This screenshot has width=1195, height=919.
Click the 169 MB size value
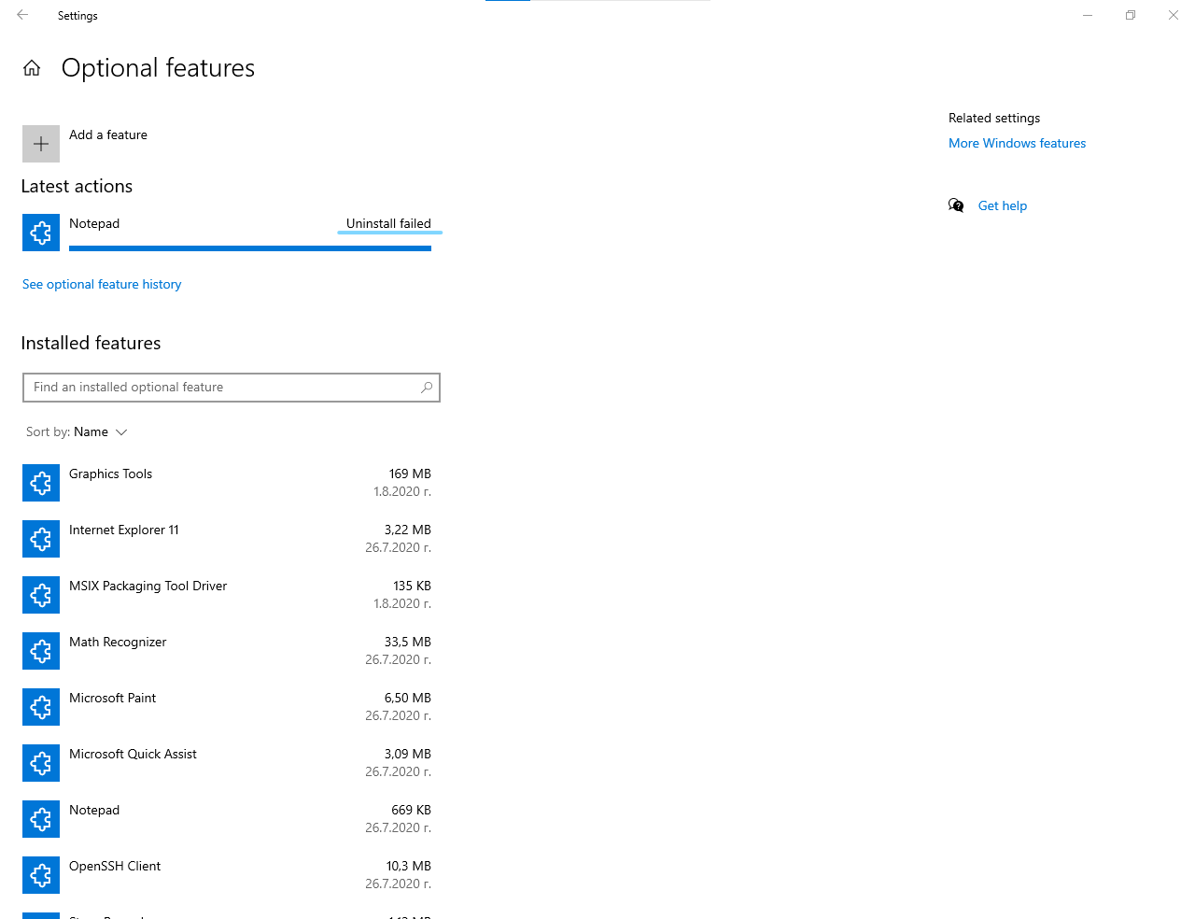click(x=410, y=474)
